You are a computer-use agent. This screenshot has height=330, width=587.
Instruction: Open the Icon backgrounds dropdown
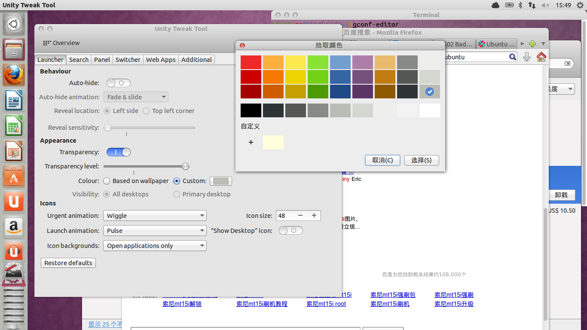pyautogui.click(x=155, y=246)
